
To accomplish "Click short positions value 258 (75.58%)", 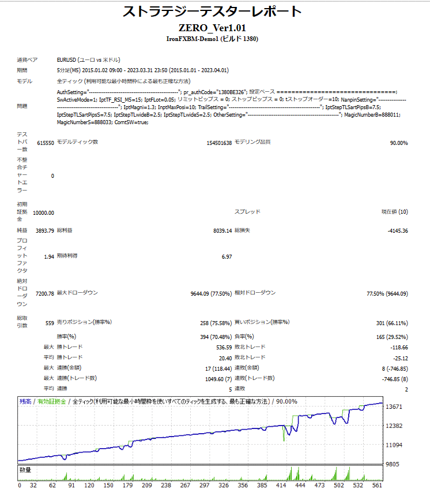I will [x=216, y=323].
